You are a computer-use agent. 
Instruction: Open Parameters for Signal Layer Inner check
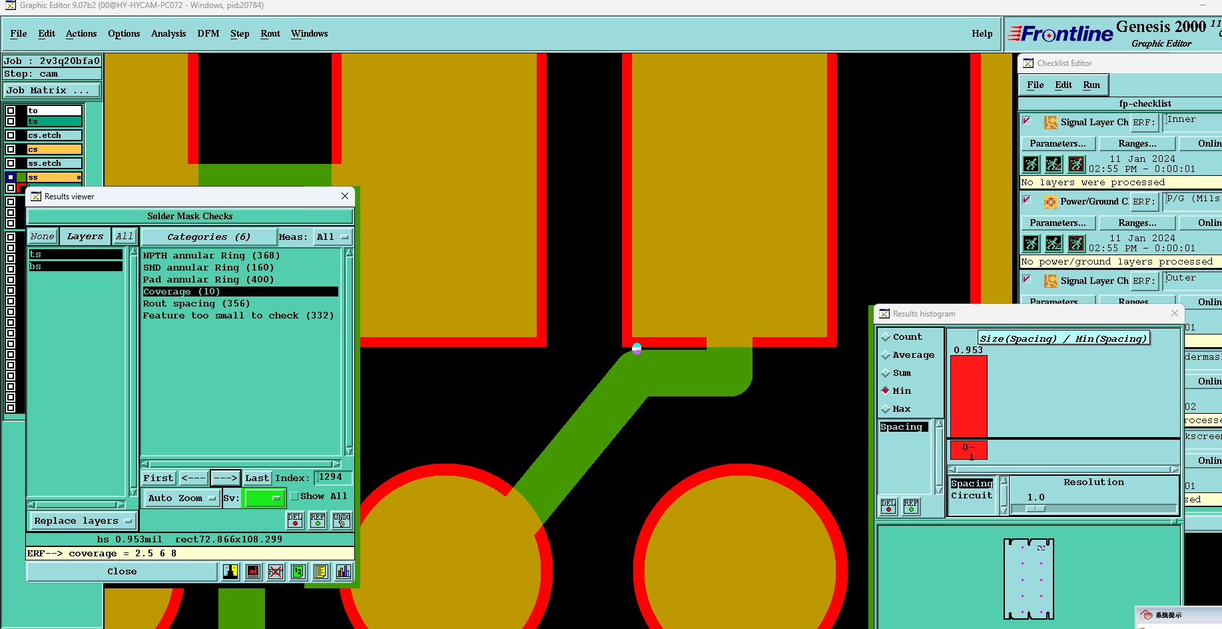coord(1058,144)
